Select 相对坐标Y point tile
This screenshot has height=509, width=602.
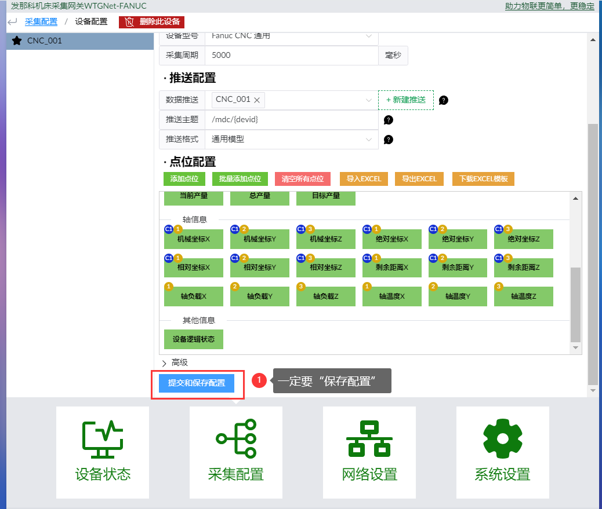(x=260, y=268)
